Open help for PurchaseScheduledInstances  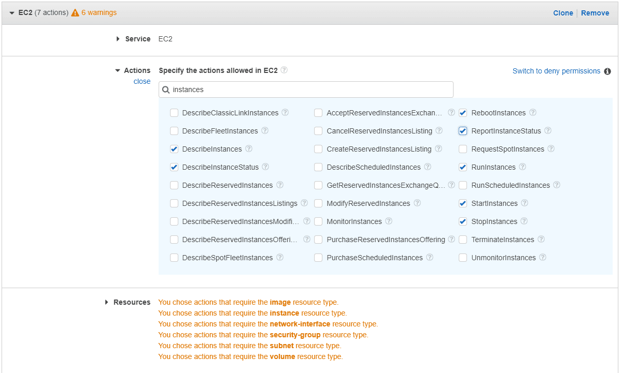(x=430, y=257)
